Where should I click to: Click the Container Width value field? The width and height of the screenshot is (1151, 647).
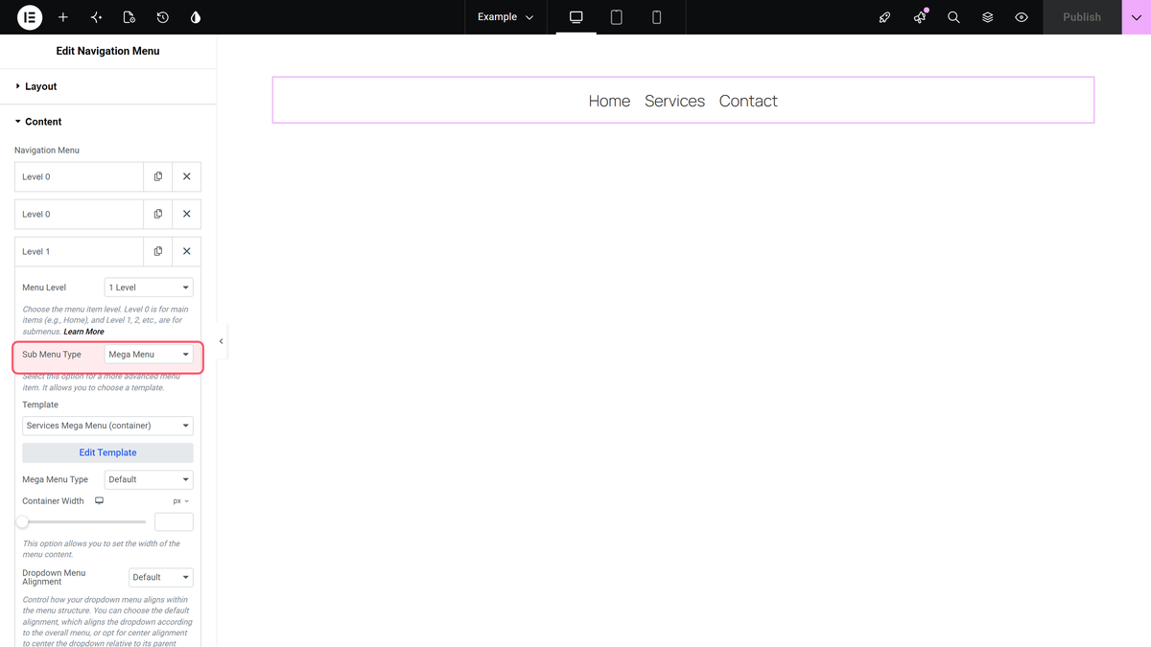point(174,521)
